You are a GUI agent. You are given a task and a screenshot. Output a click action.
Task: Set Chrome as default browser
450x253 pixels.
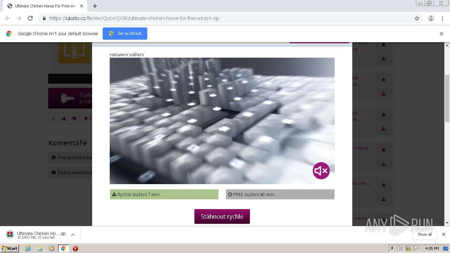coord(125,33)
